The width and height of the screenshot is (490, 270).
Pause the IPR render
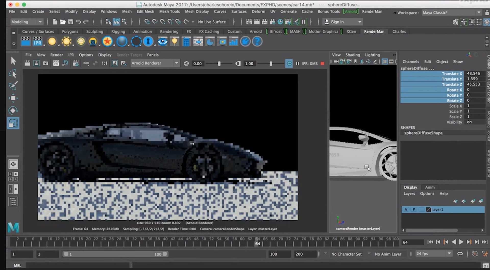pos(297,64)
